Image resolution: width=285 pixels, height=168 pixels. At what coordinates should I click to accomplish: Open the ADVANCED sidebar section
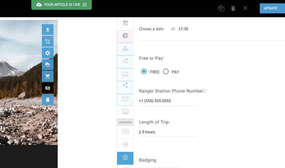[125, 122]
